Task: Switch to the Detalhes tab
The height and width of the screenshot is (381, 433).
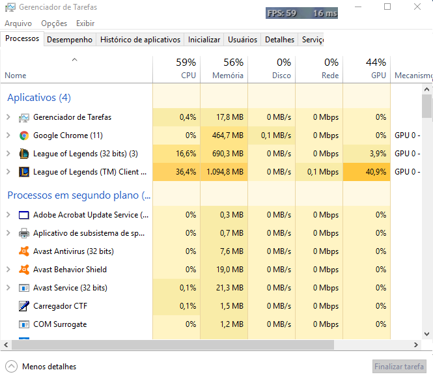Action: coord(279,40)
